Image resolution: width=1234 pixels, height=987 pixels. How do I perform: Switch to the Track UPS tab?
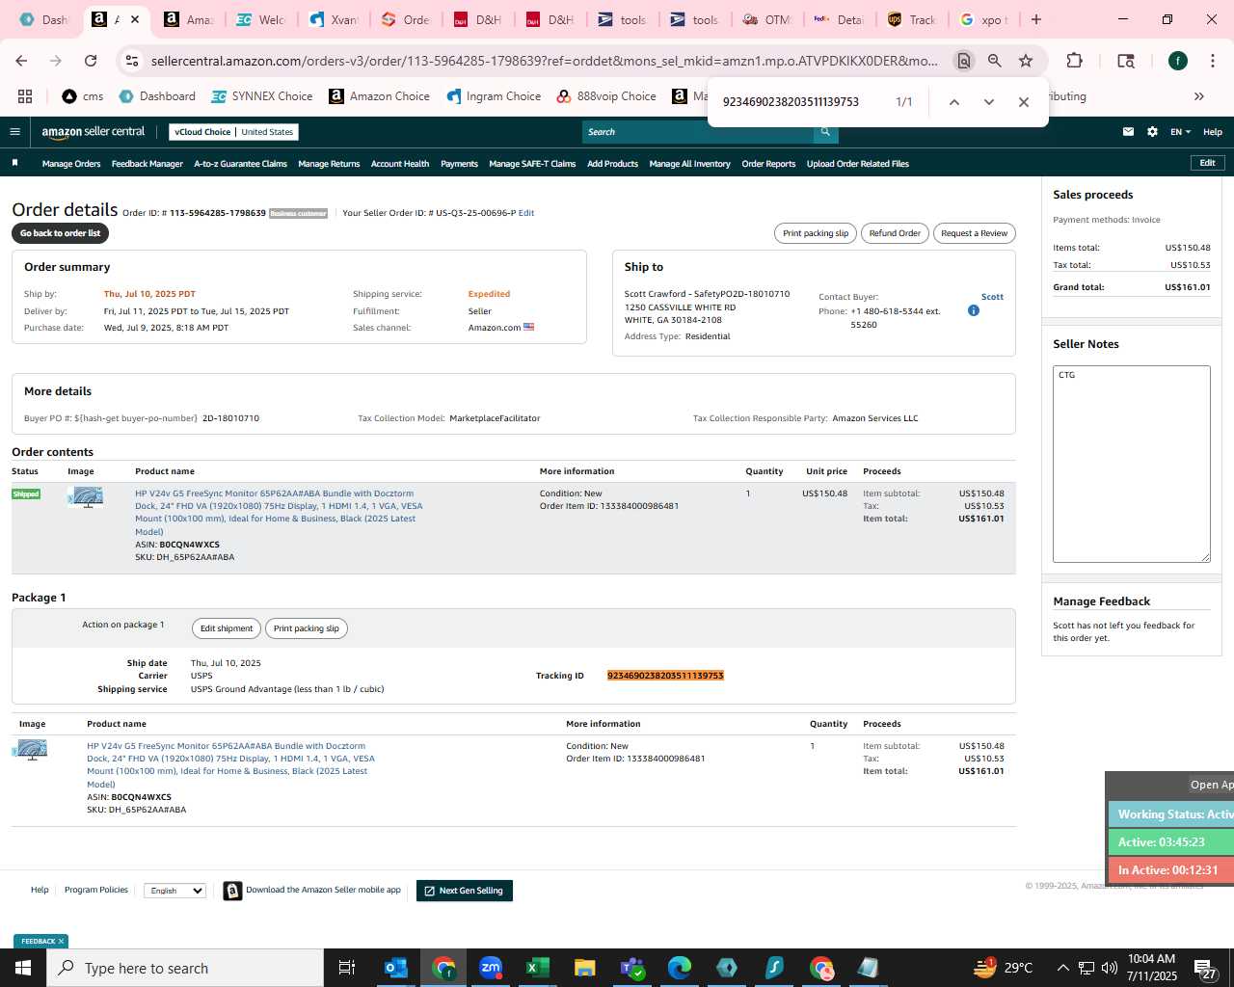(x=911, y=19)
